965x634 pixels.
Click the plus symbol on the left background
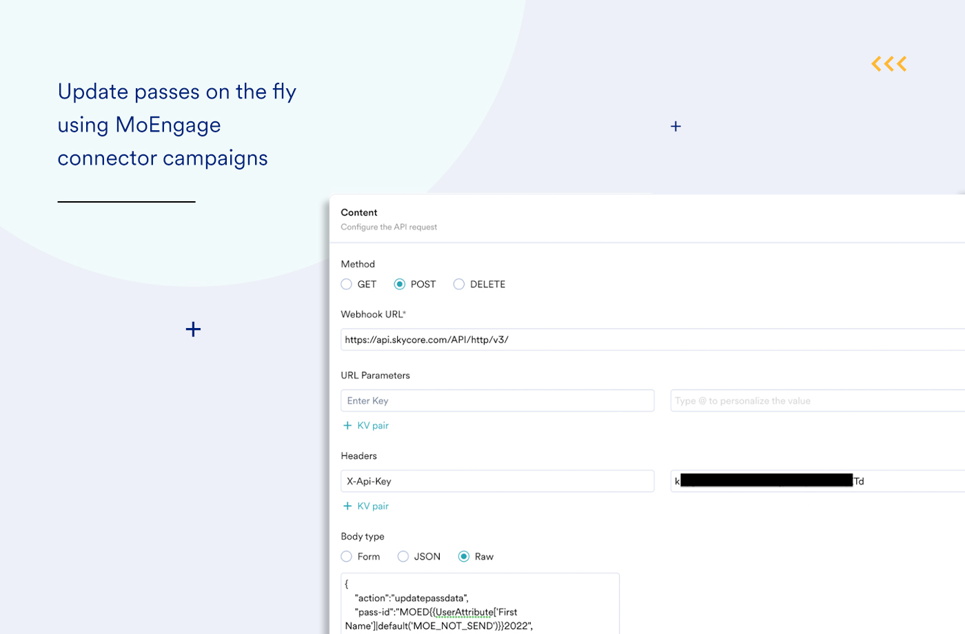(193, 329)
